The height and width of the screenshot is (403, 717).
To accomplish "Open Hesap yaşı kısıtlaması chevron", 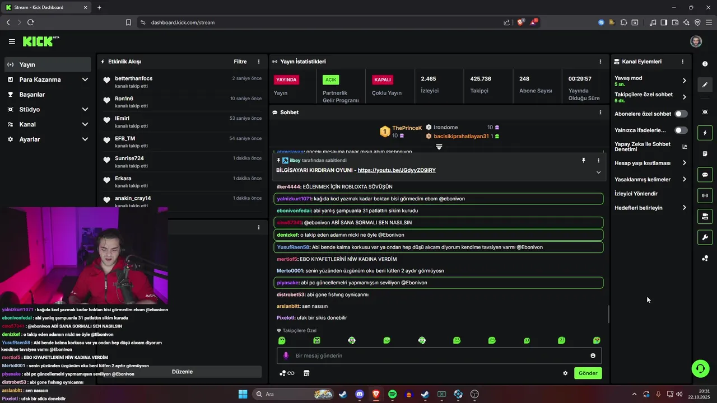I will pyautogui.click(x=684, y=163).
